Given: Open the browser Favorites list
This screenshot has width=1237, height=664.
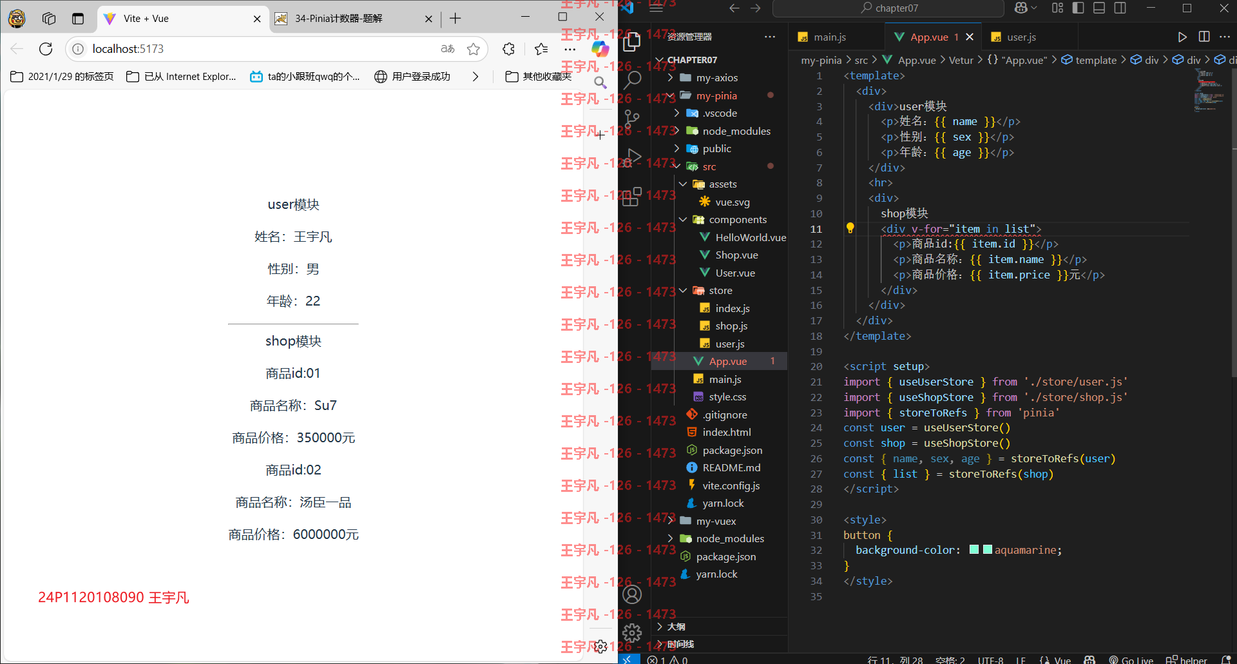Looking at the screenshot, I should click(541, 49).
